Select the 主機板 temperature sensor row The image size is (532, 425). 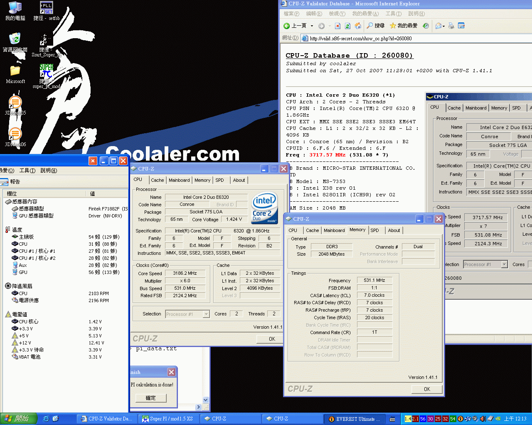click(66, 237)
